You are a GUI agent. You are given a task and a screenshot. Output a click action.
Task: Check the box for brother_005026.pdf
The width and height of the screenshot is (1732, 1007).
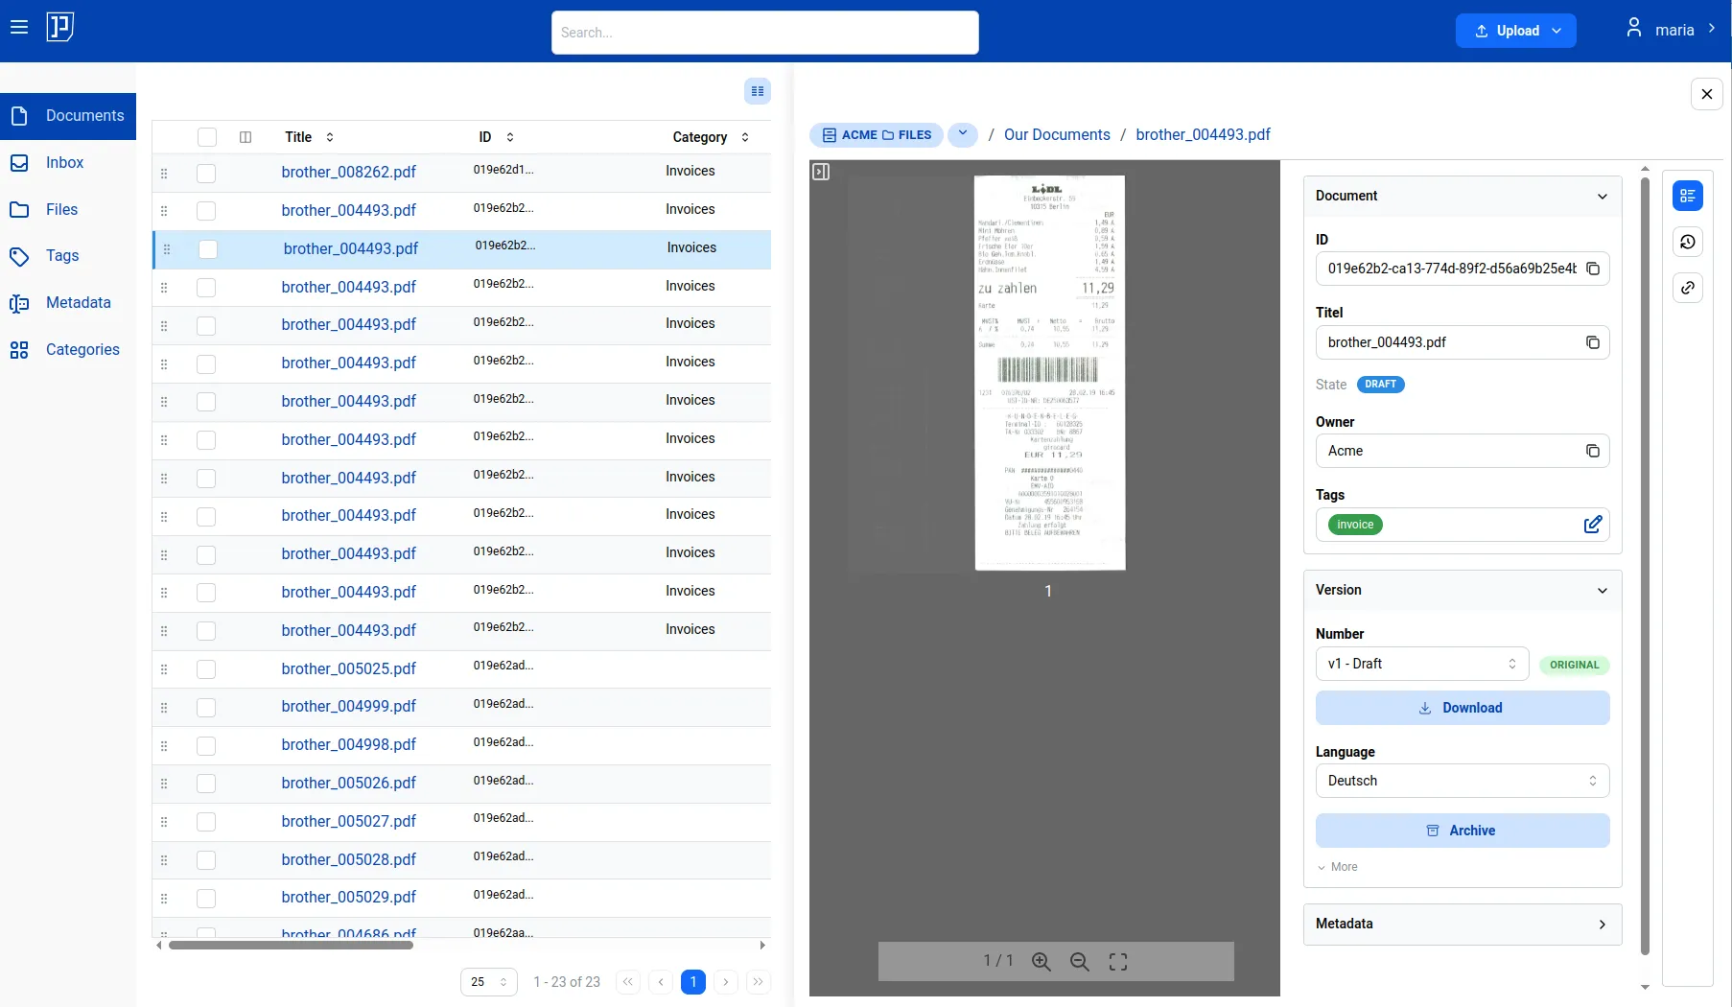tap(206, 784)
